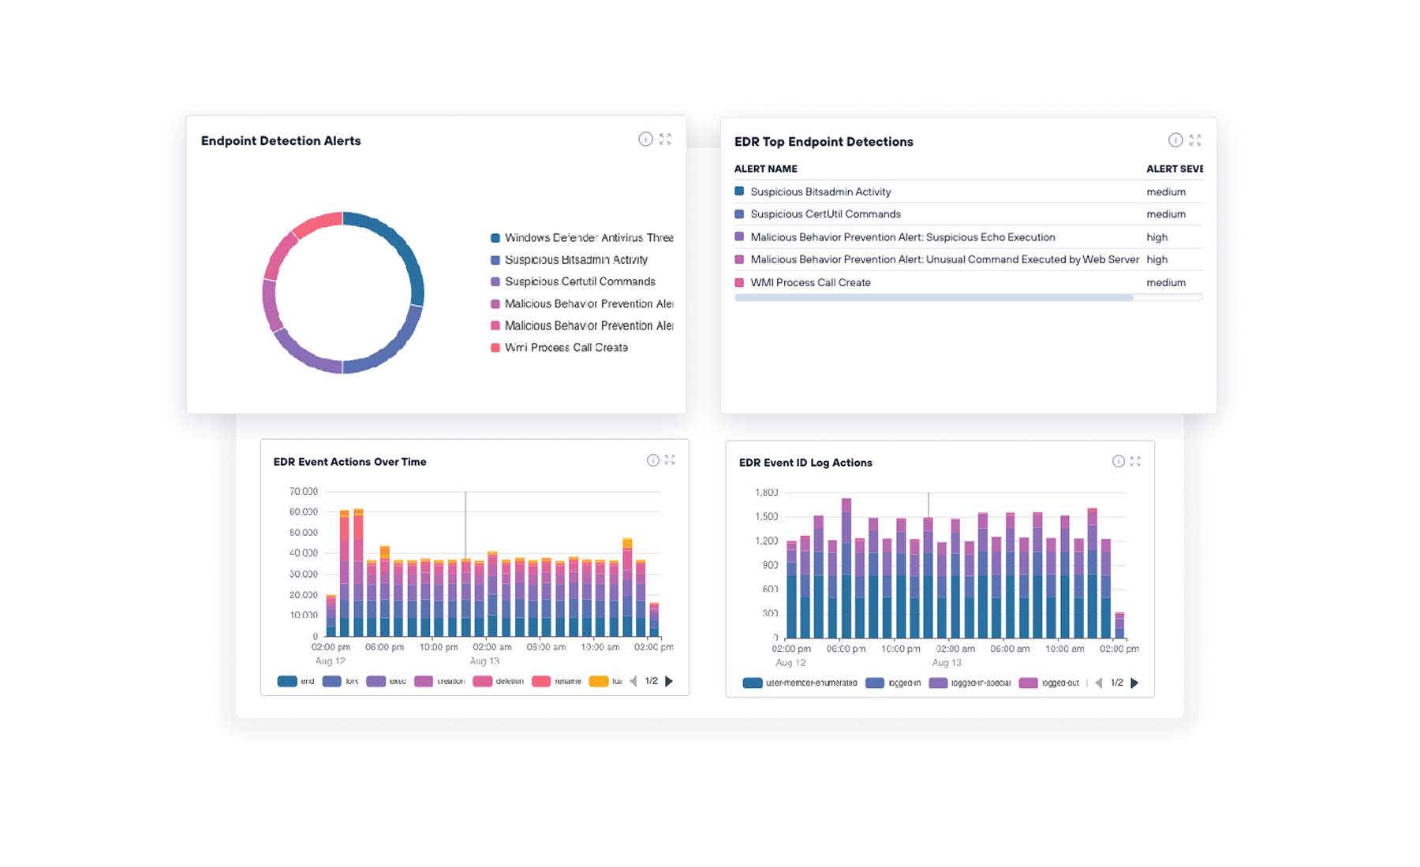Select the Suspicious Bitsadmin Activity table row
1420x867 pixels.
pos(968,192)
